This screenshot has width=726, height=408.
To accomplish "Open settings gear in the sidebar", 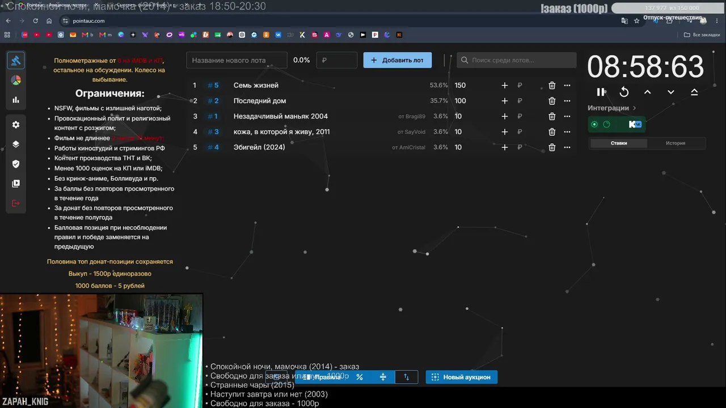I will point(16,125).
